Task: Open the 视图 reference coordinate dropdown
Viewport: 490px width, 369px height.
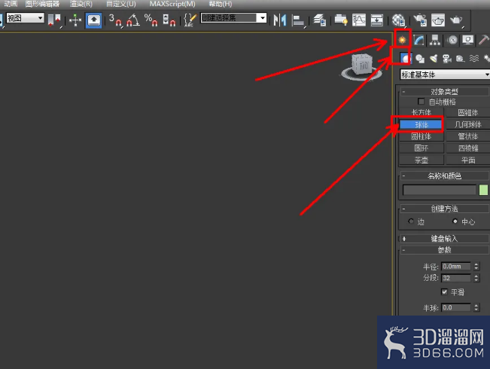Action: 25,18
